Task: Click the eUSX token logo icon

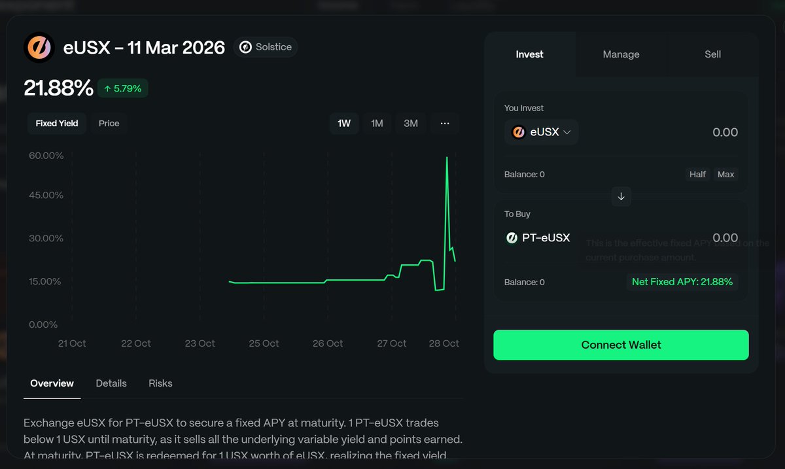Action: 39,48
